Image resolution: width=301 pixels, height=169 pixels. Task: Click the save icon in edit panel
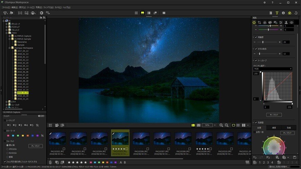point(295,157)
